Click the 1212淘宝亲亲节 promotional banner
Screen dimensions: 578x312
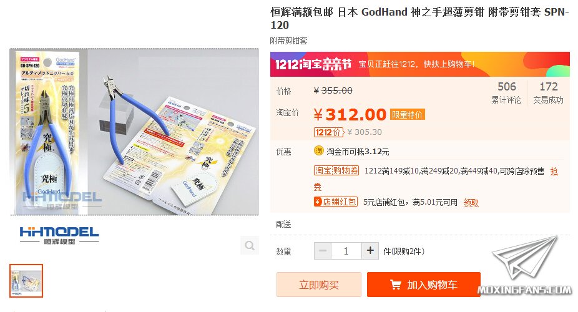pyautogui.click(x=420, y=64)
